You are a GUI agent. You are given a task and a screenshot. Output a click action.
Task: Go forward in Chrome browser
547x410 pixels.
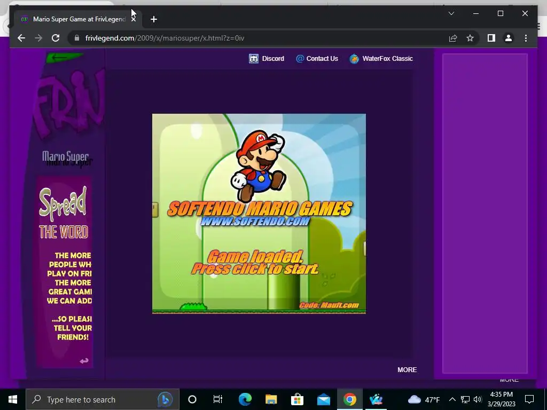(38, 38)
